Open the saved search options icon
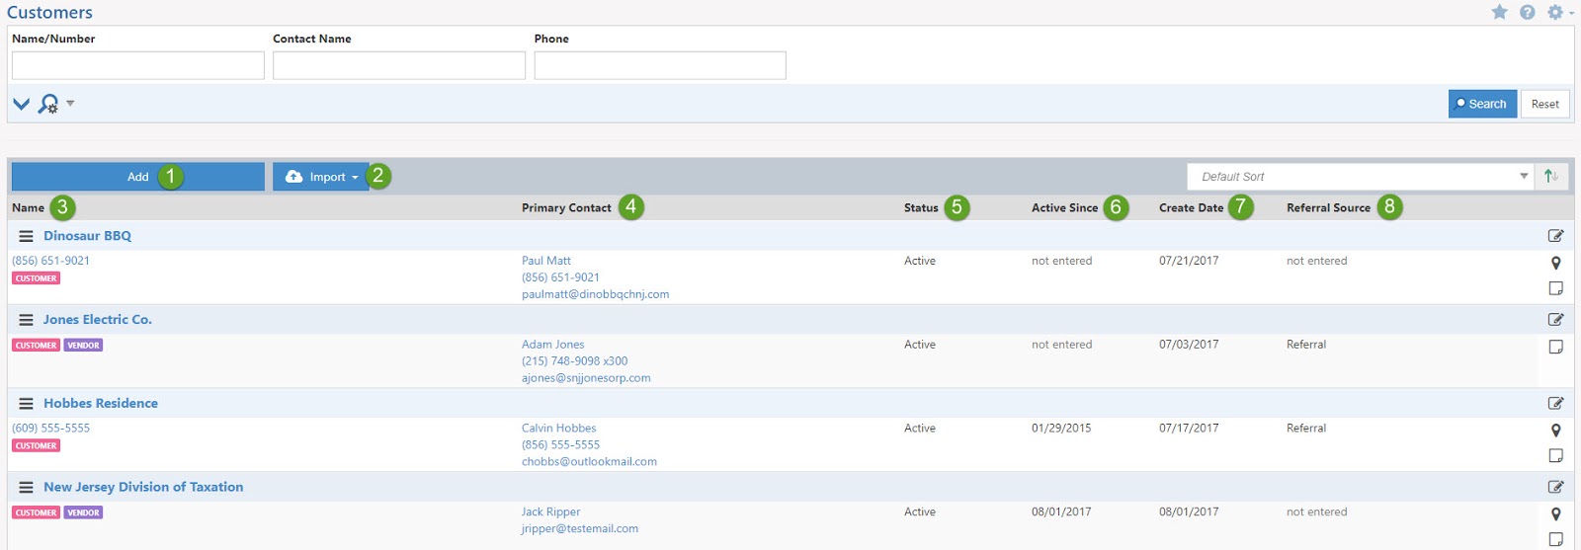Screen dimensions: 1581x550 click(48, 104)
